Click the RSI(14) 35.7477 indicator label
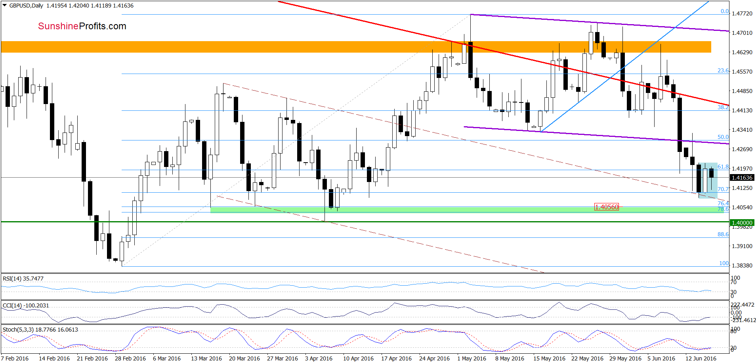The image size is (756, 364). 23,279
